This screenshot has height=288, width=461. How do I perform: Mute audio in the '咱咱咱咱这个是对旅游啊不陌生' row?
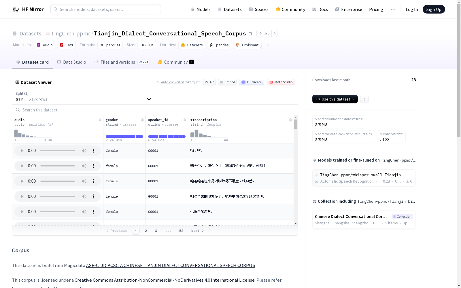point(84,181)
